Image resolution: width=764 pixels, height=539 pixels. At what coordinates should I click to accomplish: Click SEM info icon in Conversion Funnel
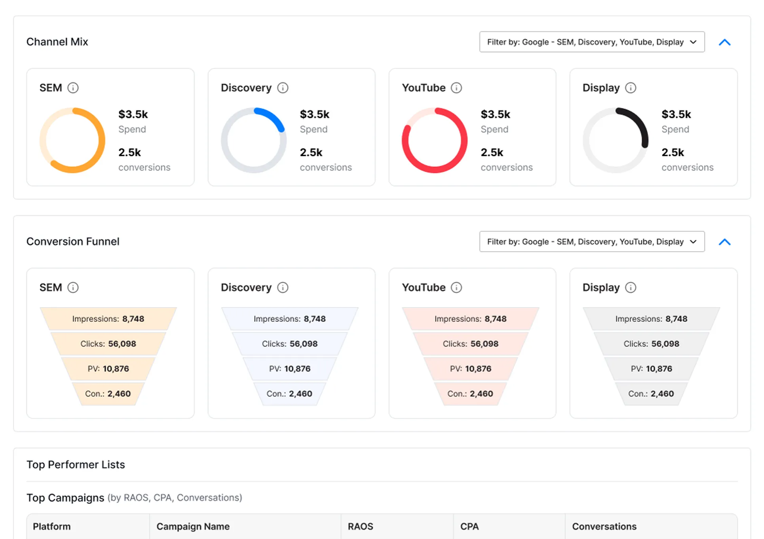(73, 287)
